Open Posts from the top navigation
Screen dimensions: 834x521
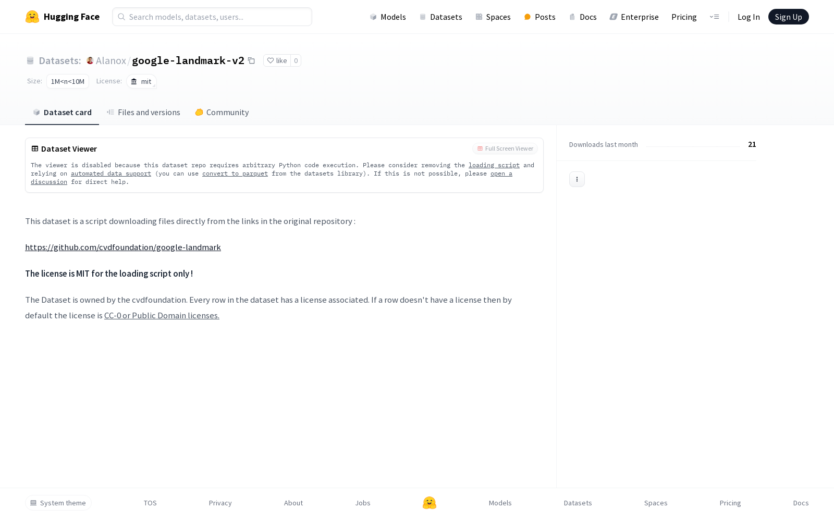pos(539,17)
